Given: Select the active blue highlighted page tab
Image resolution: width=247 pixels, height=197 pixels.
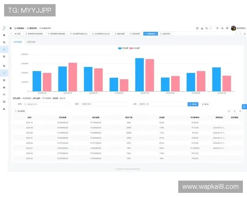Looking at the screenshot, I should pos(150,34).
